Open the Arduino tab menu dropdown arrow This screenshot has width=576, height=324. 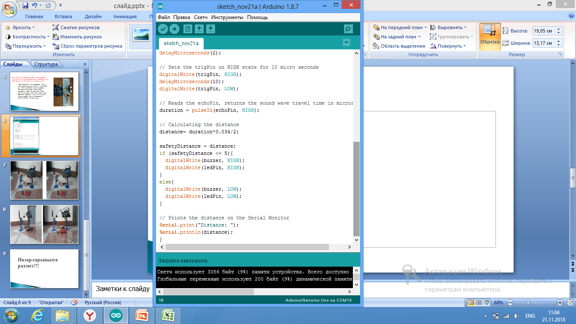point(346,42)
